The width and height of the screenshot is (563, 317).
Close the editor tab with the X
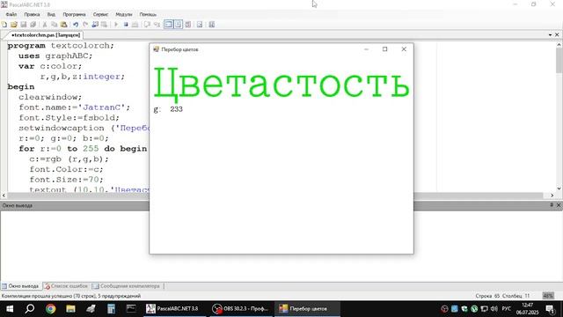point(557,35)
